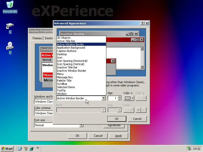Click OK in Advanced Appearance dialog
Image resolution: width=203 pixels, height=152 pixels.
click(x=117, y=119)
